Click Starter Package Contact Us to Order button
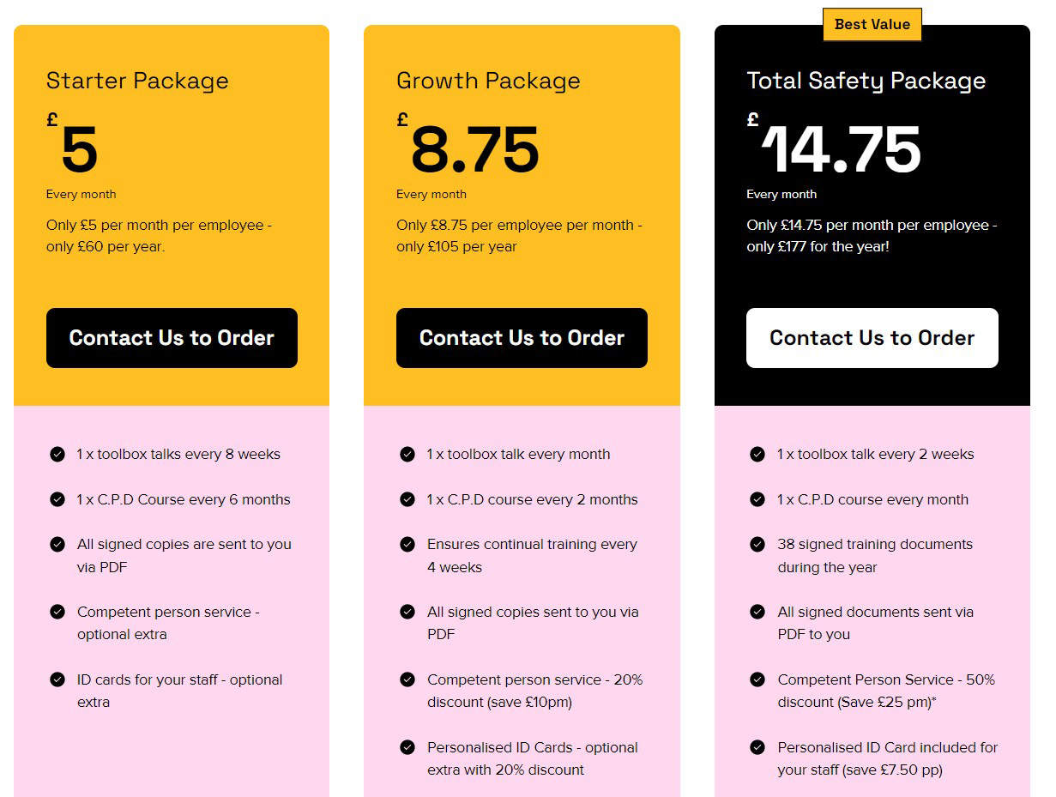This screenshot has height=797, width=1056. coord(172,338)
